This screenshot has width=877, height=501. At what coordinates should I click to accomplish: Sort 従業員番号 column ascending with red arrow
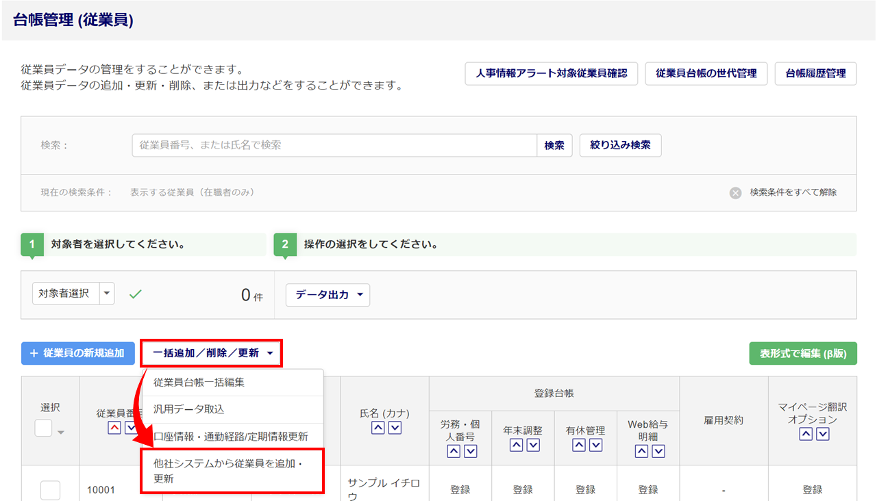pyautogui.click(x=114, y=428)
